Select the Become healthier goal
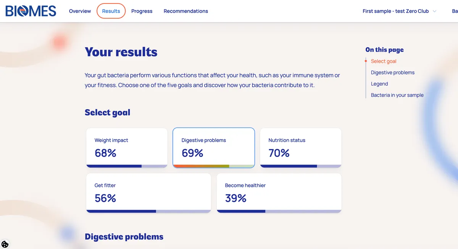Image resolution: width=458 pixels, height=249 pixels. (279, 192)
